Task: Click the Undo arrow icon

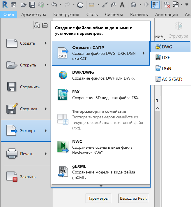Action: coord(54,4)
